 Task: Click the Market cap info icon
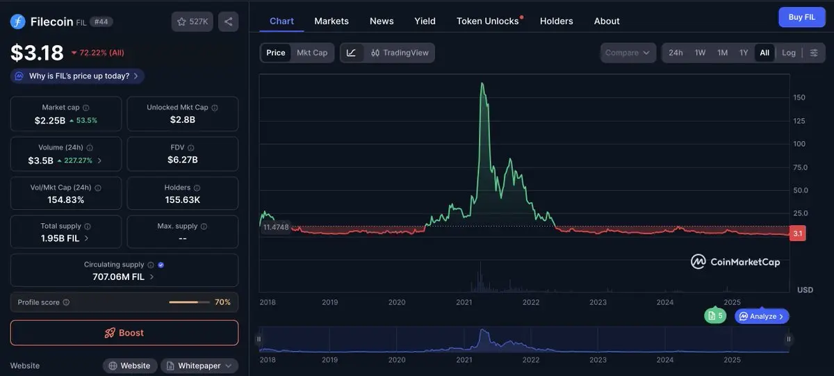pyautogui.click(x=86, y=108)
